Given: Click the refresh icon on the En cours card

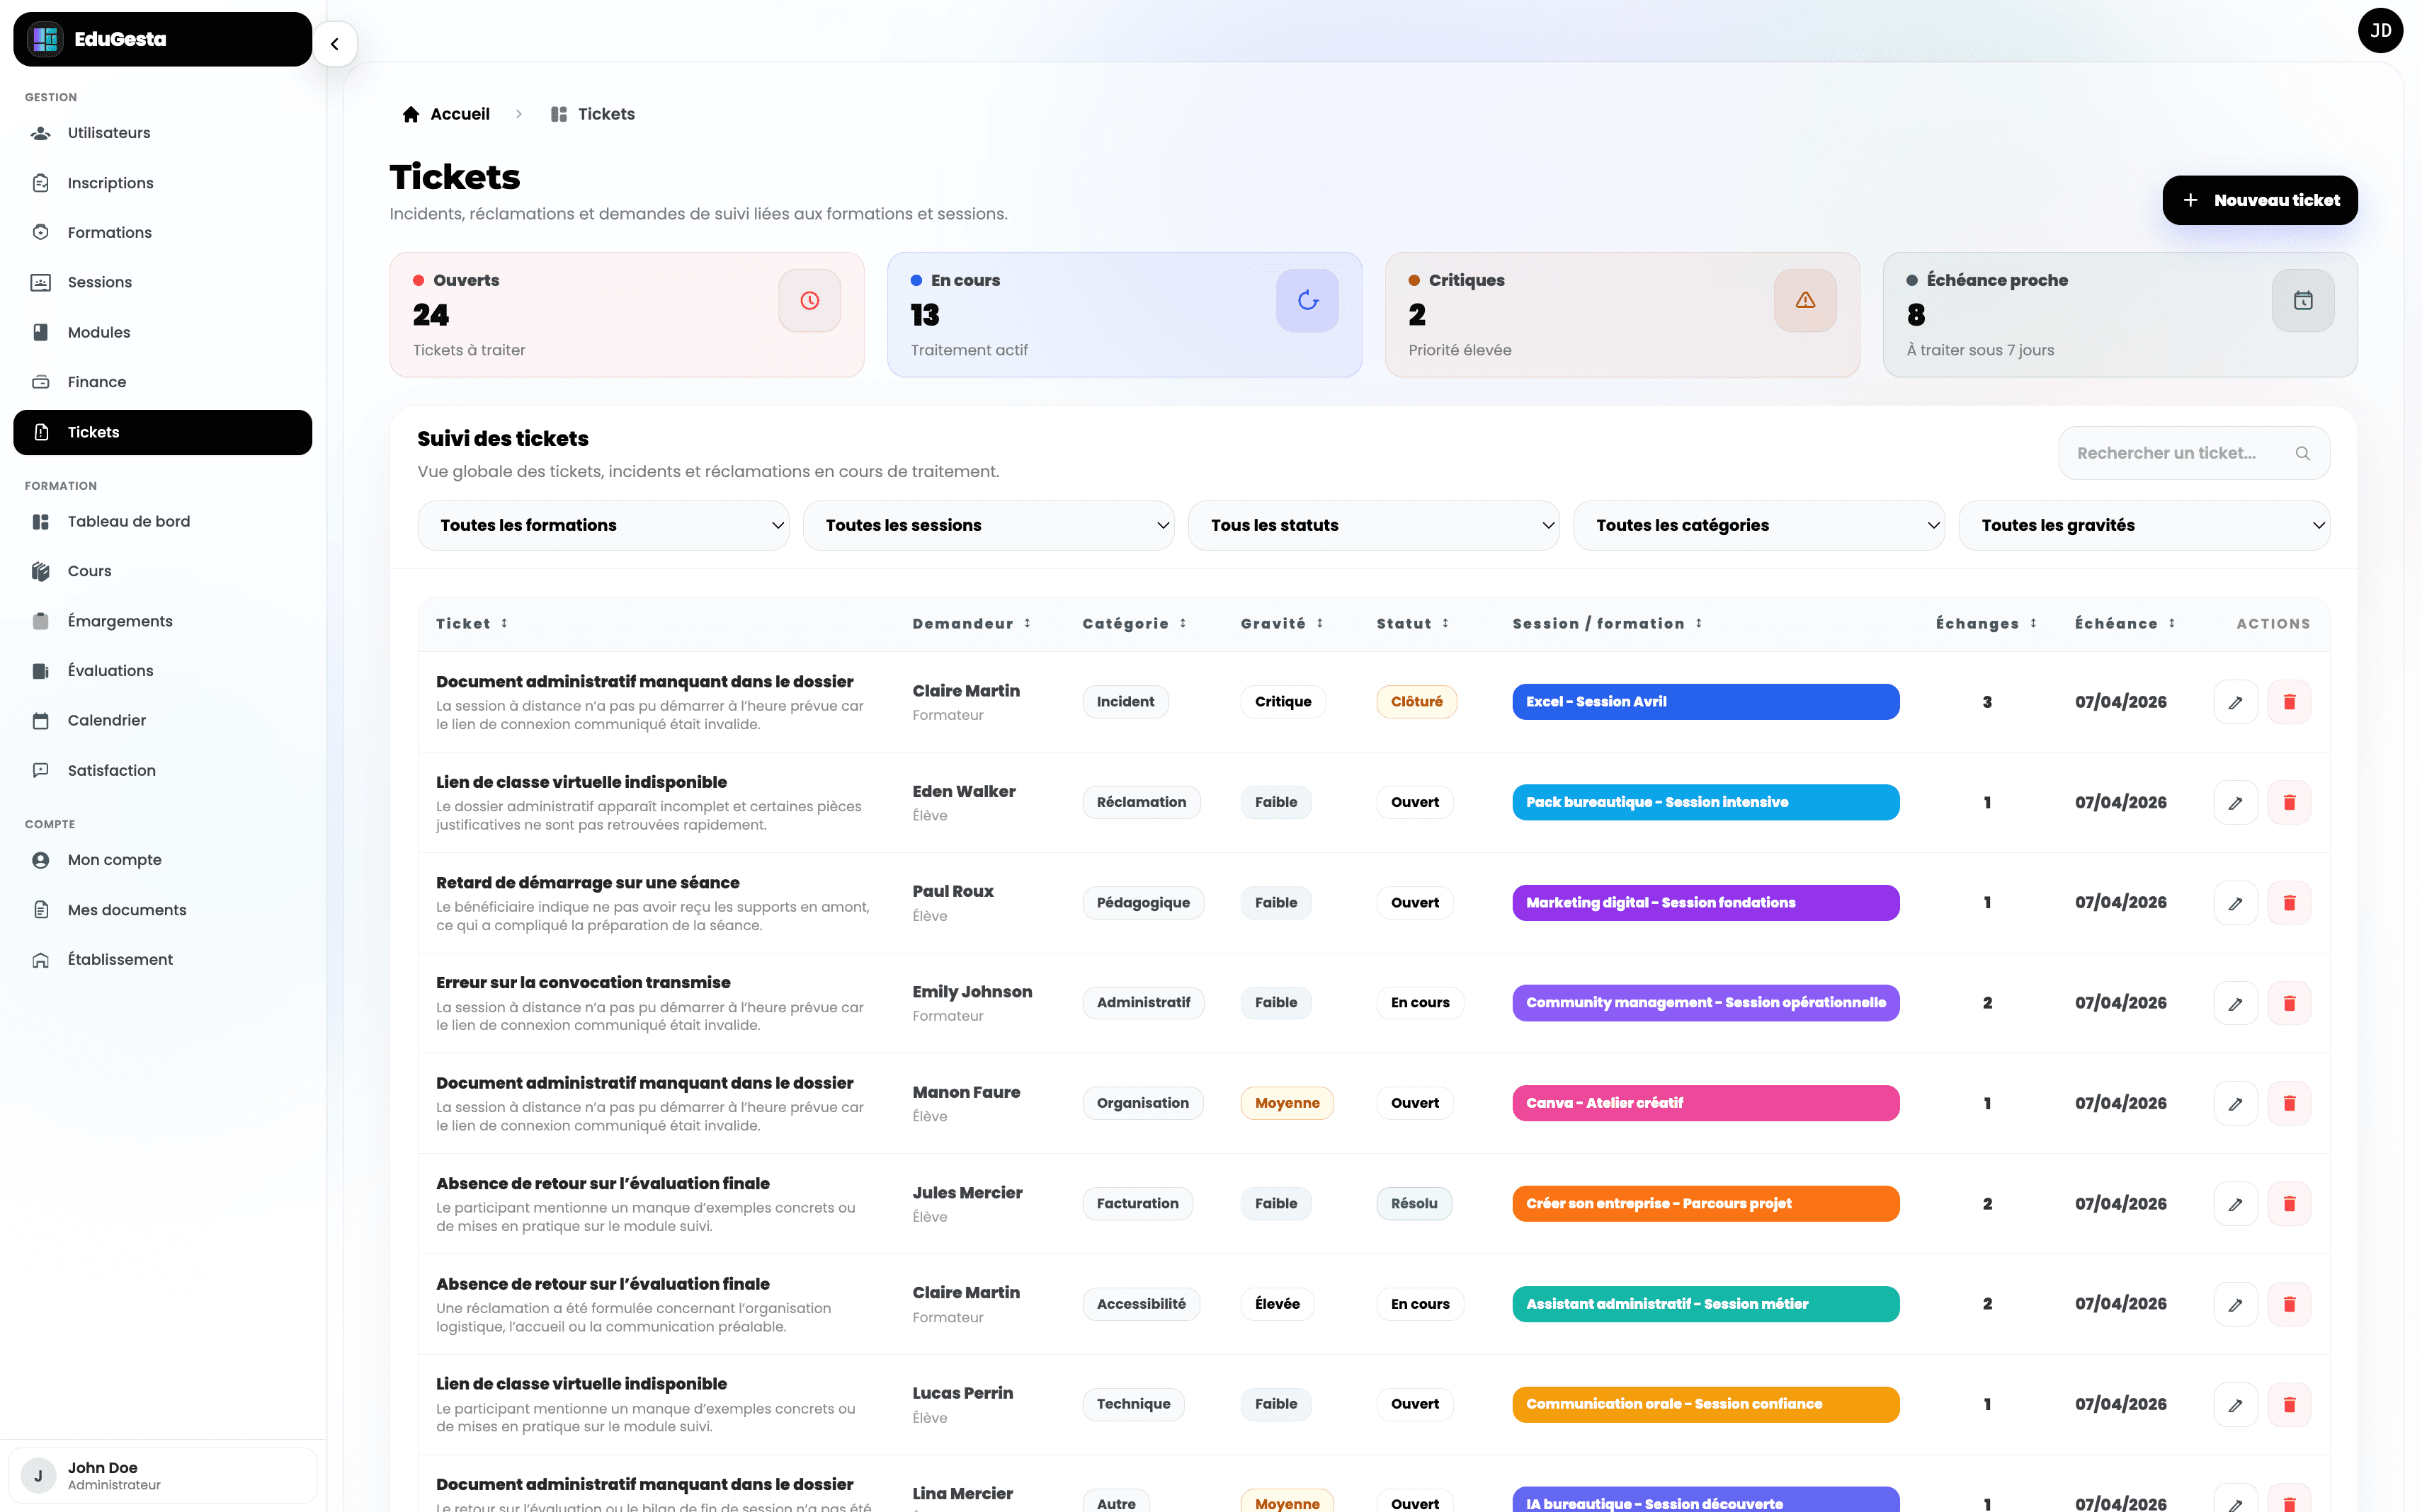Looking at the screenshot, I should [1307, 300].
